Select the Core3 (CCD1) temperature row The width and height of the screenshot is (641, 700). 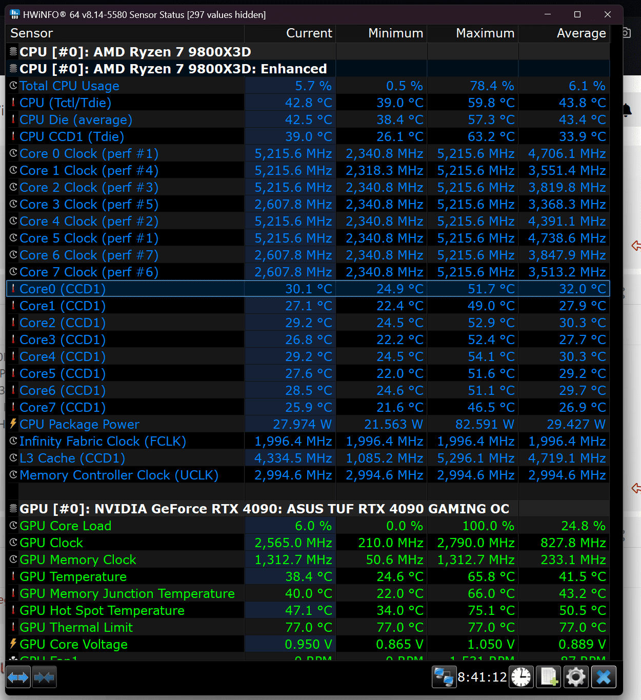click(x=308, y=339)
